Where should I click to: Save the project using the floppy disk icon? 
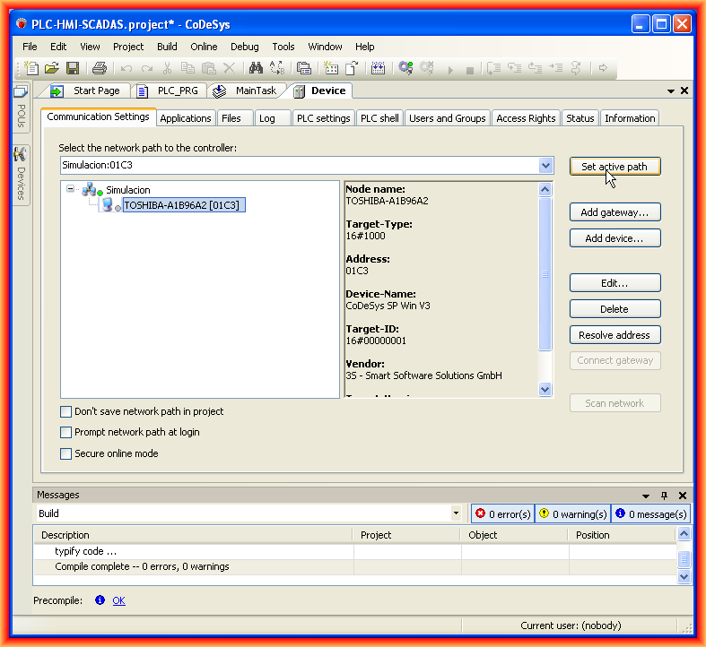click(x=73, y=68)
